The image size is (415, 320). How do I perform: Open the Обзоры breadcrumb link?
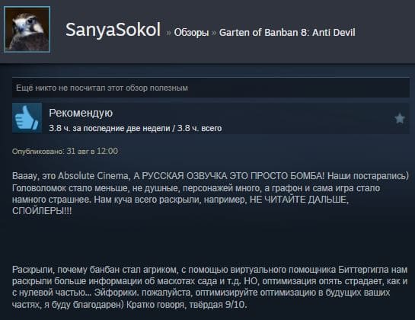pyautogui.click(x=191, y=33)
